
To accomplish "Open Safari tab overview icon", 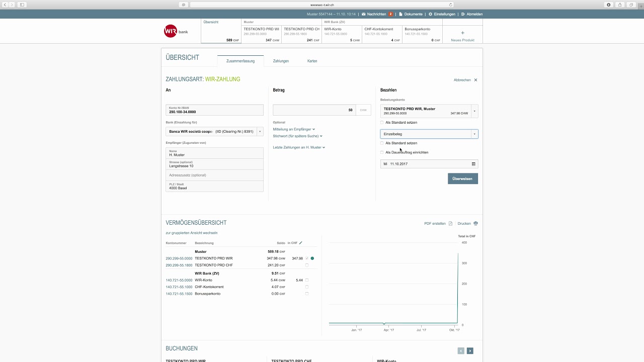I will [x=631, y=5].
